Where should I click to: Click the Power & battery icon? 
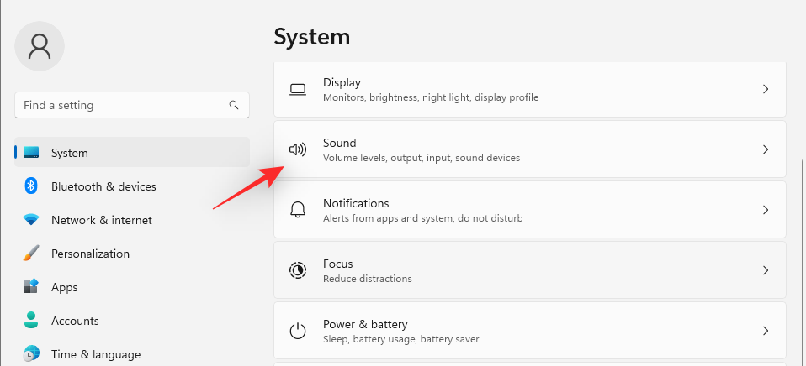[297, 331]
